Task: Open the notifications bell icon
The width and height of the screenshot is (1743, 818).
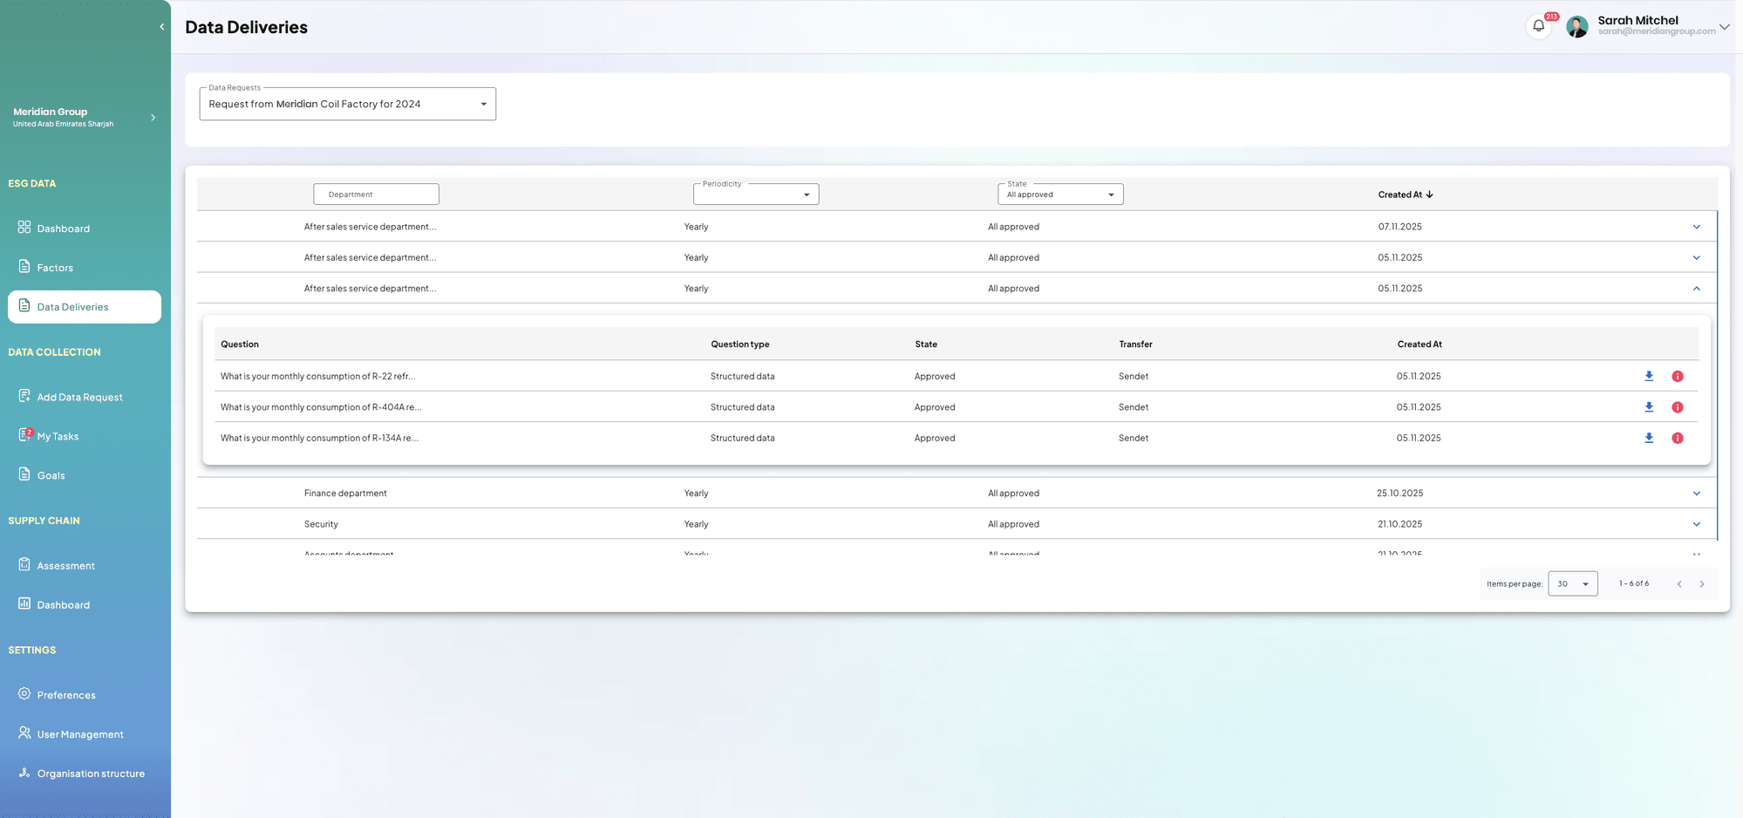Action: click(x=1538, y=26)
